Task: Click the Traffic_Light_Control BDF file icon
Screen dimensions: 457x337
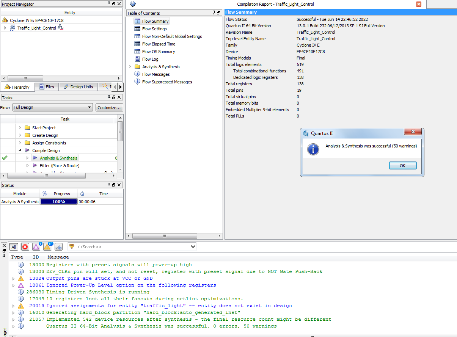Action: [x=12, y=28]
